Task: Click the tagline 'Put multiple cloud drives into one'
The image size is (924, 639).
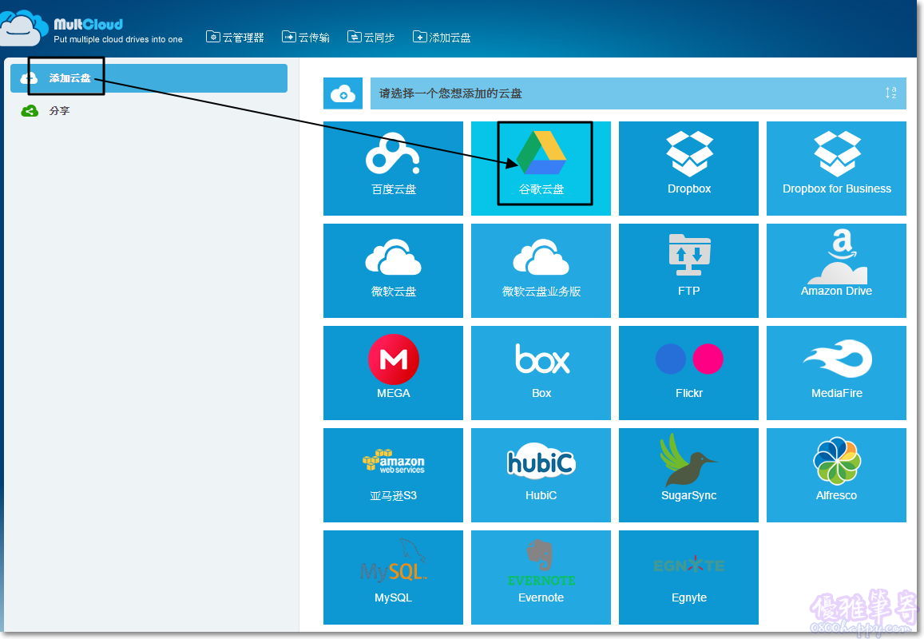Action: coord(118,39)
